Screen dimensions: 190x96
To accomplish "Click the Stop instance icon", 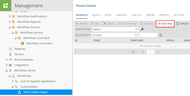I will pos(92,24).
